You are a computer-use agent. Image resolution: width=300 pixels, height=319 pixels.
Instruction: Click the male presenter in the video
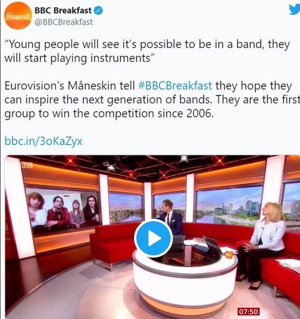point(172,217)
